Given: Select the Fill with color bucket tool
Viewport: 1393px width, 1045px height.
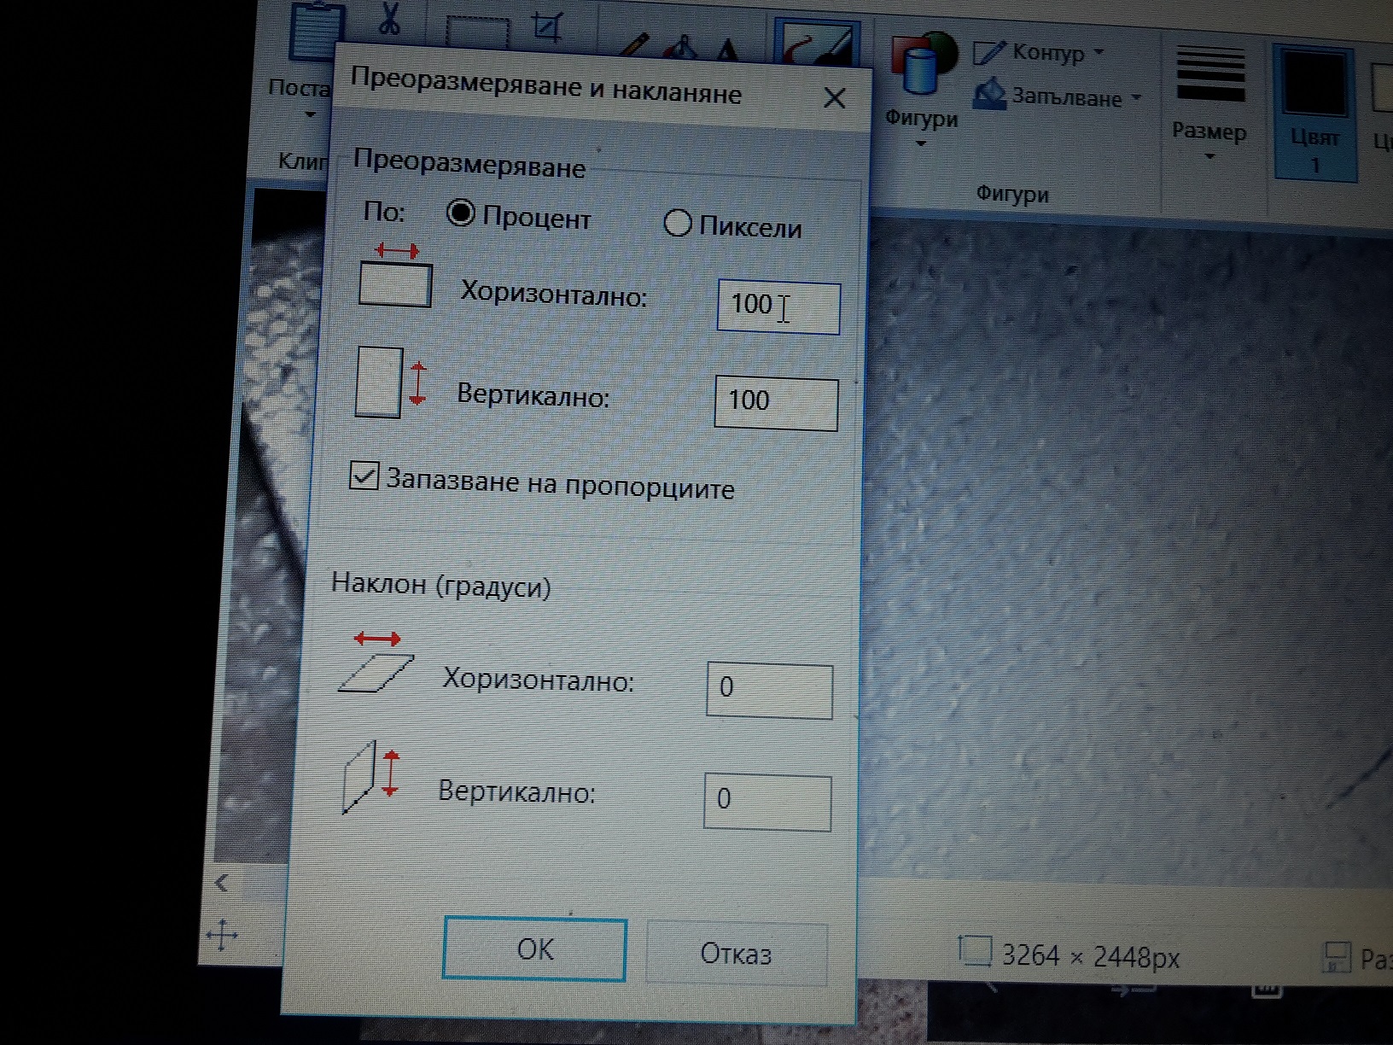Looking at the screenshot, I should tap(679, 48).
